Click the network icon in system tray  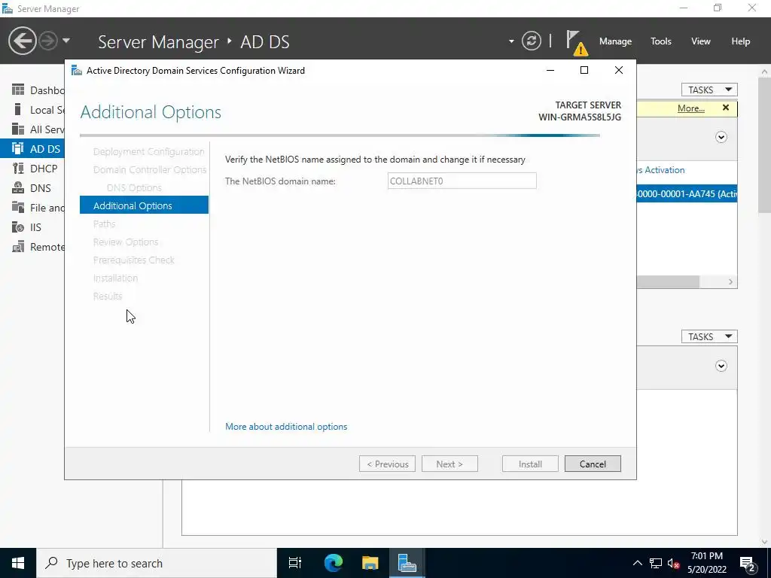coord(656,563)
